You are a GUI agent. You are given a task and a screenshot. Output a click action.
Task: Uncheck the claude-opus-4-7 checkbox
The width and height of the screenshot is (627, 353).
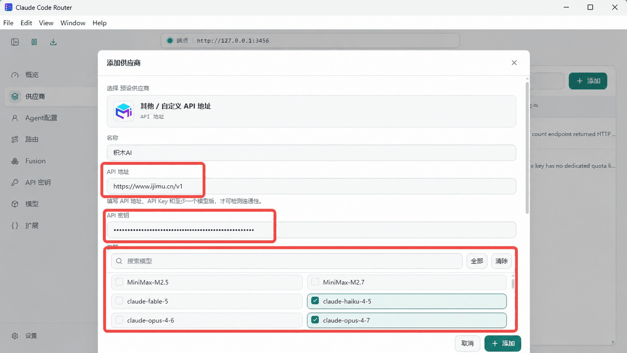(x=315, y=320)
